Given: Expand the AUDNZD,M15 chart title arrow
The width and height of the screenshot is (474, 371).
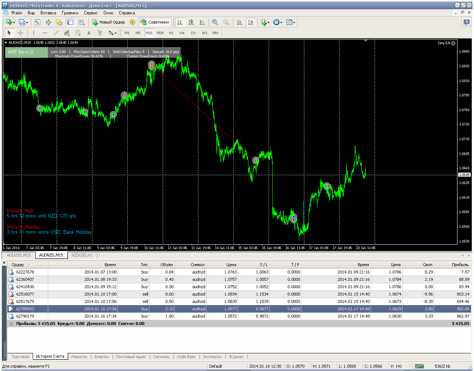Looking at the screenshot, I should (6, 42).
